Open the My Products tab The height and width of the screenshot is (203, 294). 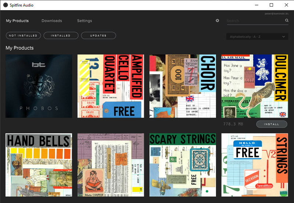(x=17, y=21)
